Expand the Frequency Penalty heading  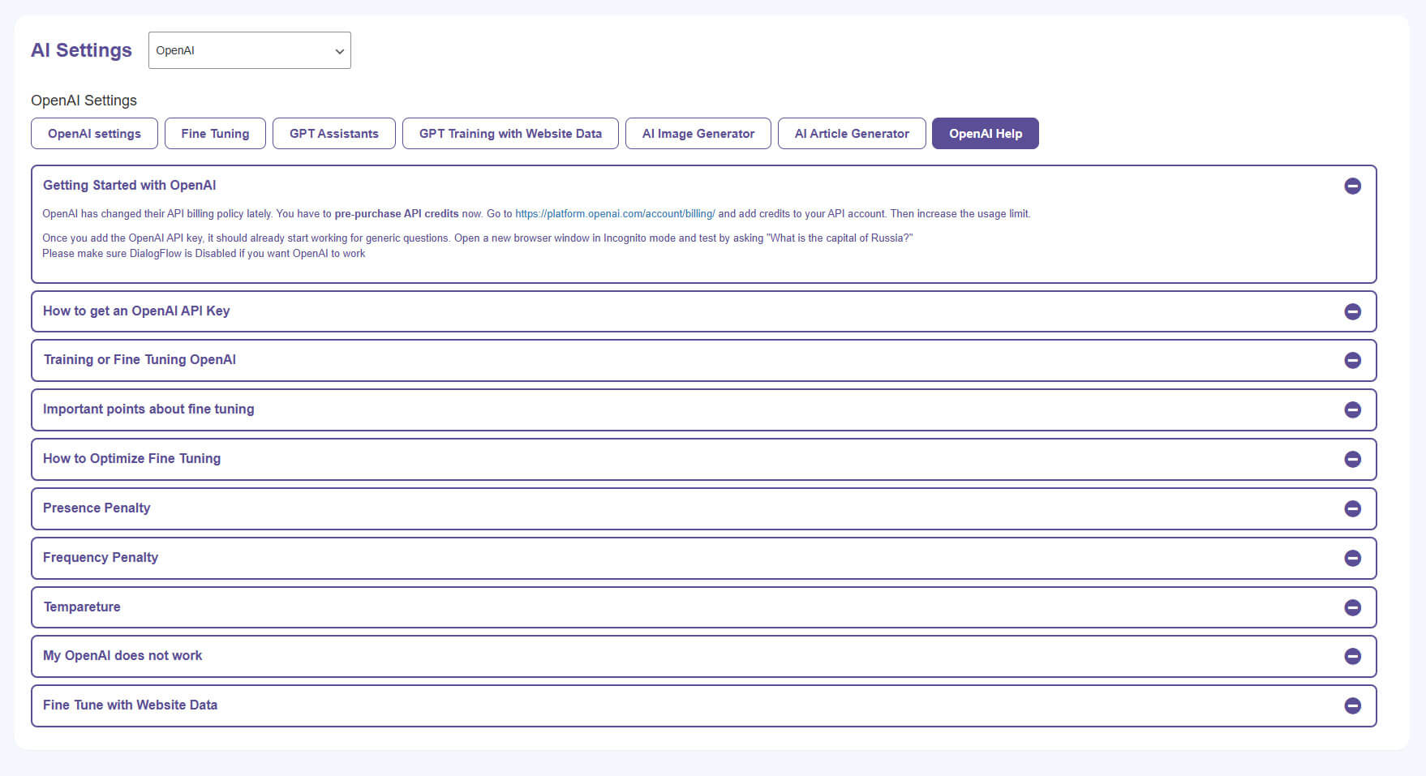click(101, 557)
